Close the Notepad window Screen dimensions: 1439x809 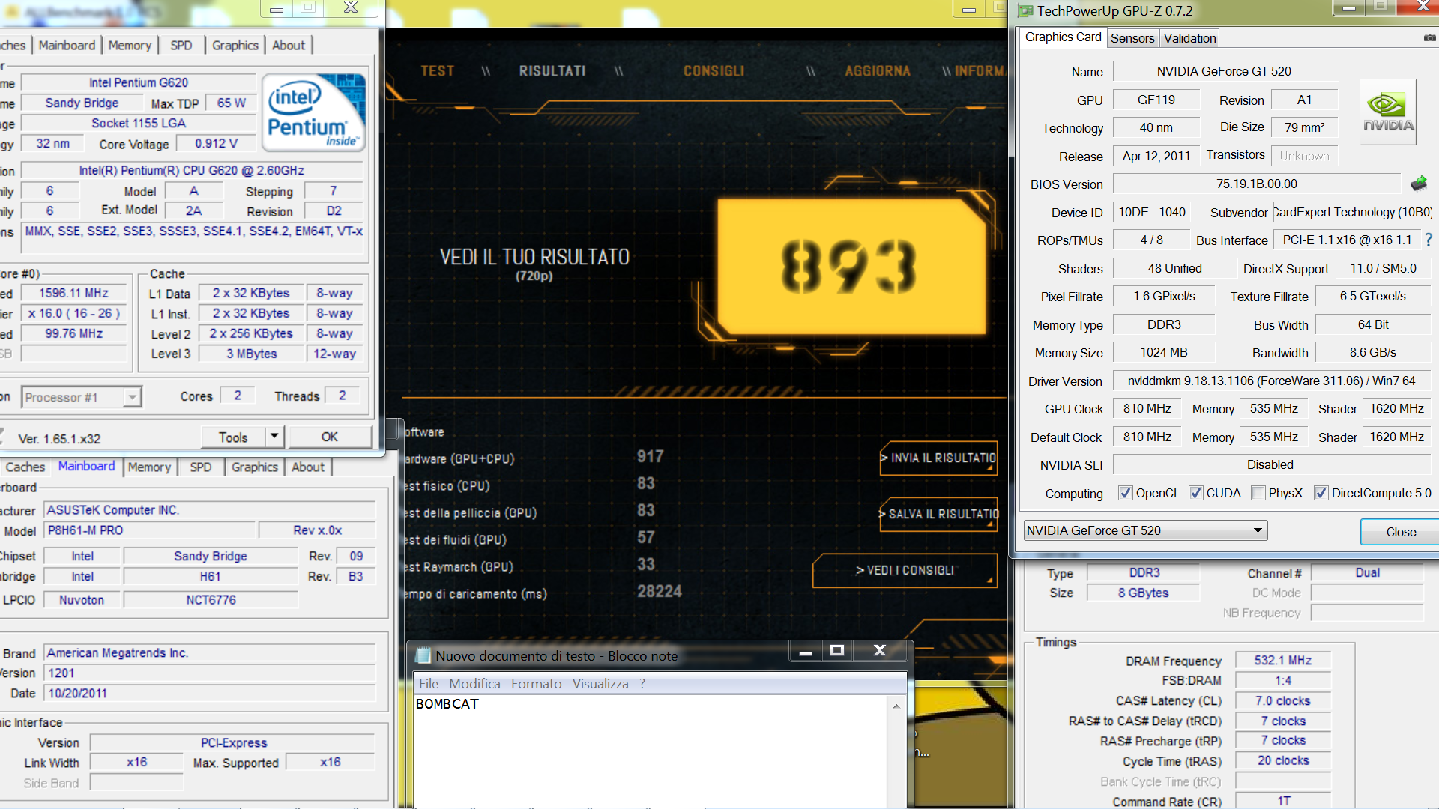click(x=880, y=650)
